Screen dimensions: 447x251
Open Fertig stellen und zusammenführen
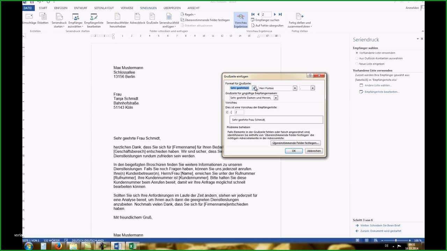coord(300,20)
